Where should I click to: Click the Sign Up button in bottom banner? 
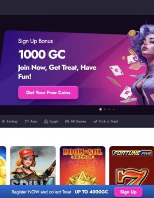128,192
